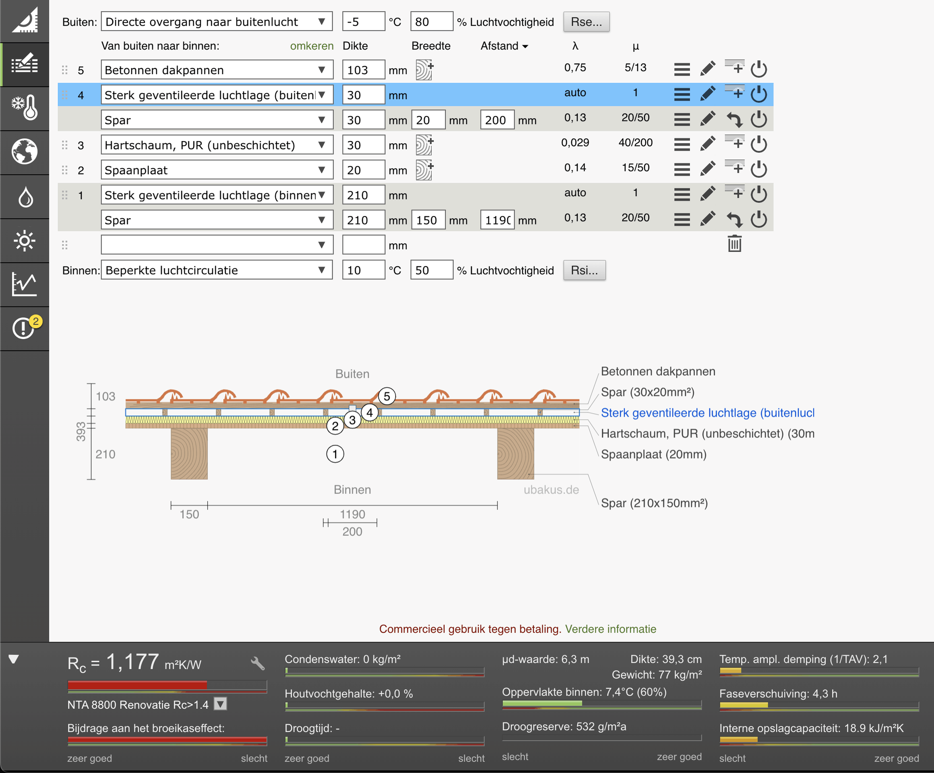
Task: Toggle power for 210 mm Spar row
Action: 759,219
